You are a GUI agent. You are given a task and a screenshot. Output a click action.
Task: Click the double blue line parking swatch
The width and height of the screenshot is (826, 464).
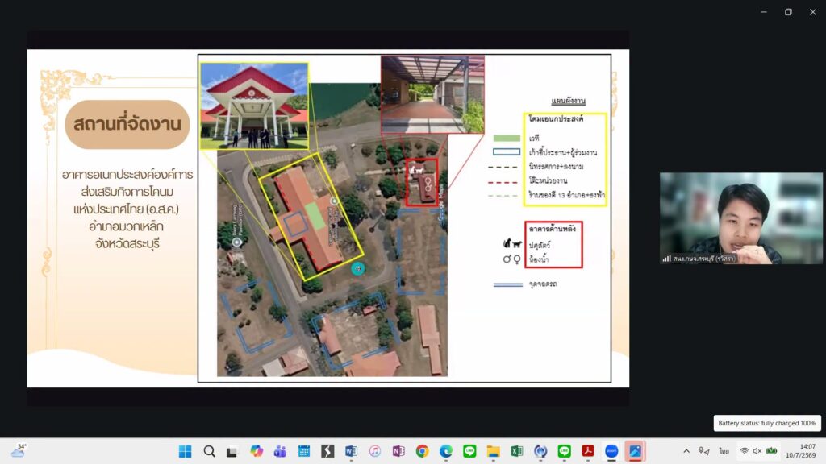pyautogui.click(x=508, y=284)
